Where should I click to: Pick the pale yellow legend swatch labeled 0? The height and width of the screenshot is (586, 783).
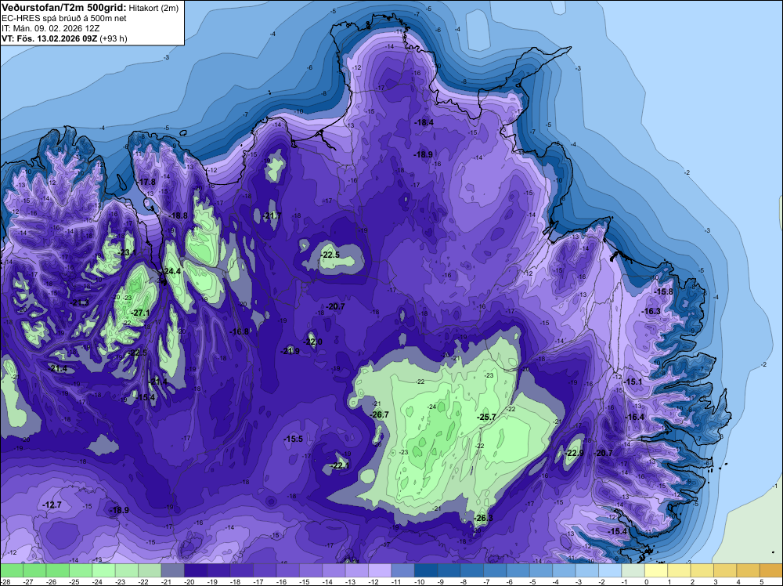[x=656, y=570]
